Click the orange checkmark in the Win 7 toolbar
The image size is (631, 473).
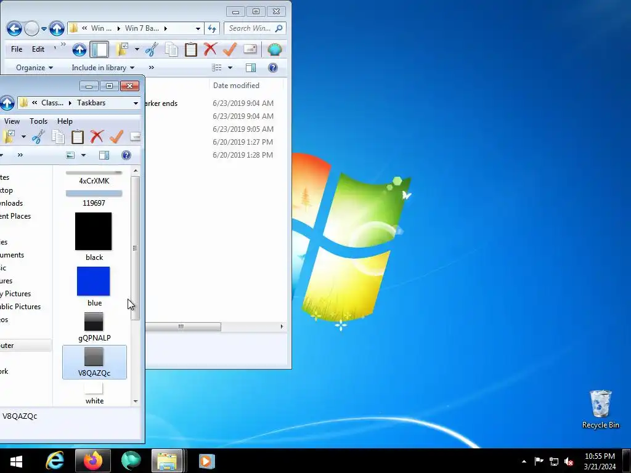click(229, 49)
